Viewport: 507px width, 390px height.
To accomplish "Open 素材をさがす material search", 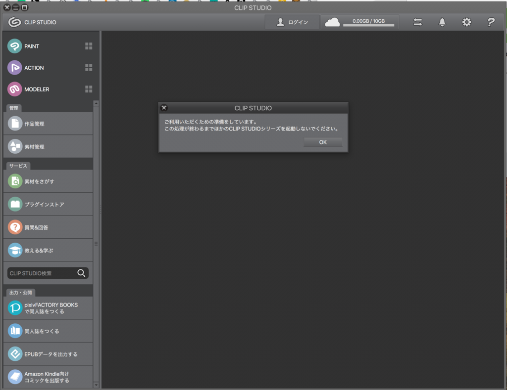I will coord(48,181).
